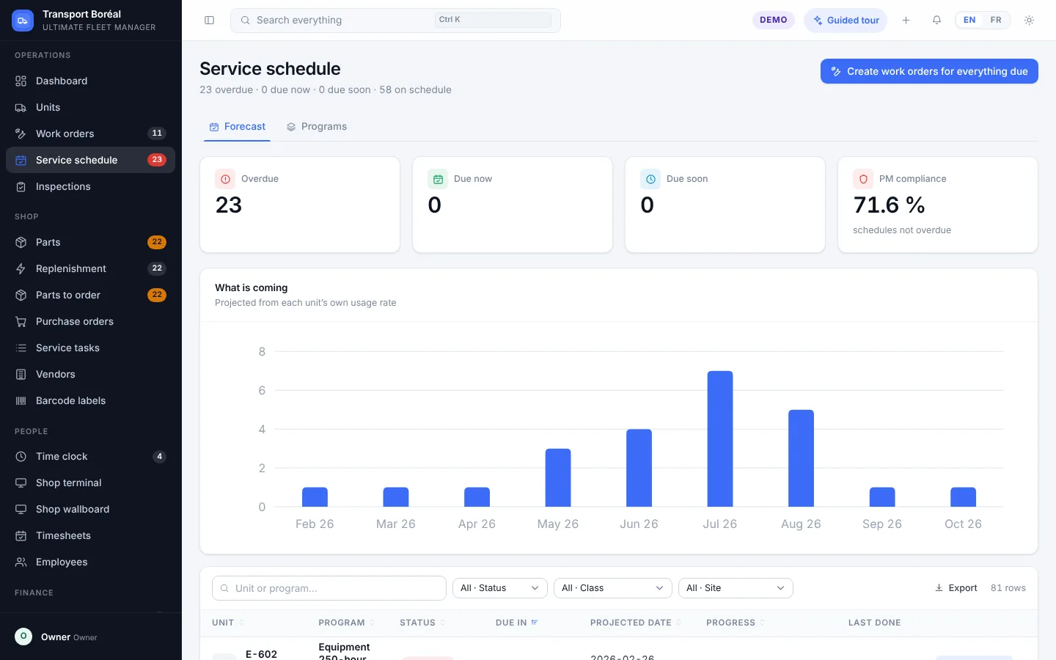Switch language to FR

tap(995, 21)
